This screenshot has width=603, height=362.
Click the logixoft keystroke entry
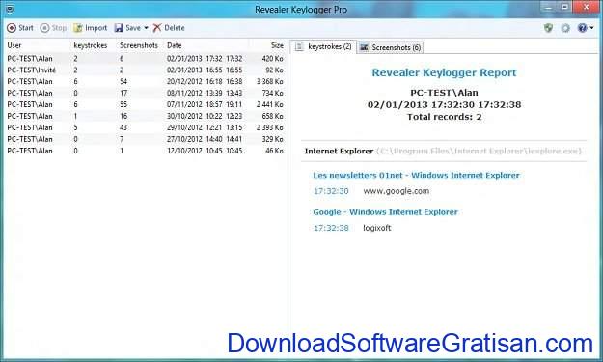click(377, 228)
